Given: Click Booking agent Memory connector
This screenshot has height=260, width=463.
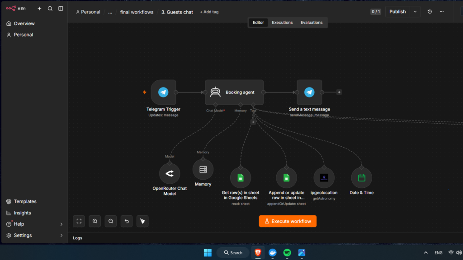Looking at the screenshot, I should (x=241, y=105).
